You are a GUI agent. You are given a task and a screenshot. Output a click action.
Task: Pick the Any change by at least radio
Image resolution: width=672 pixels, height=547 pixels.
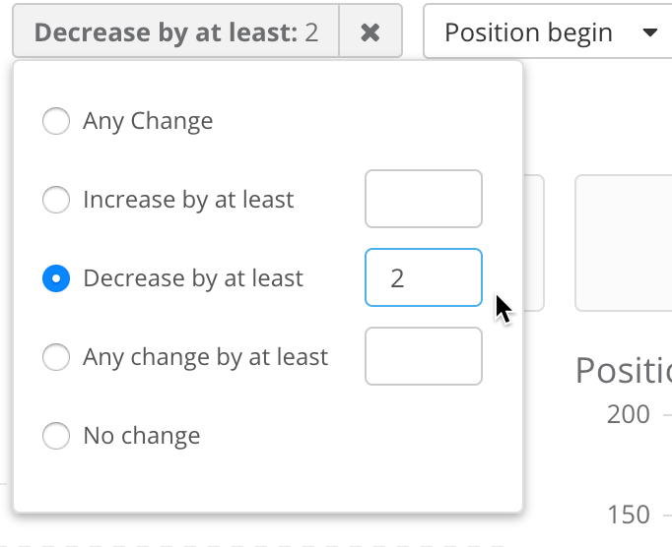tap(56, 357)
